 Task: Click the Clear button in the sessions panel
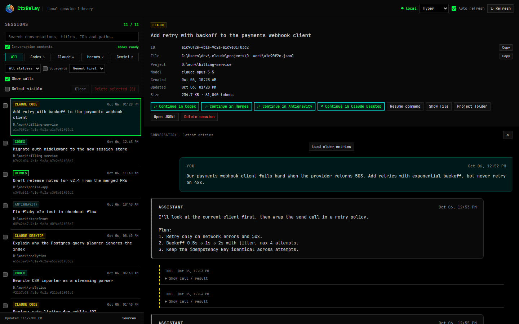click(80, 89)
